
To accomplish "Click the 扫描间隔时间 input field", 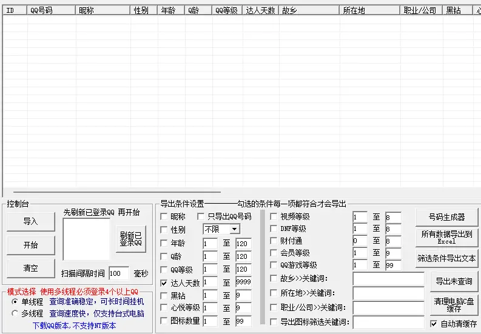I will point(119,273).
